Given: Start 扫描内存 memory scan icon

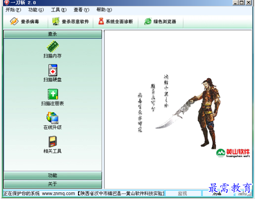Looking at the screenshot, I should [52, 47].
